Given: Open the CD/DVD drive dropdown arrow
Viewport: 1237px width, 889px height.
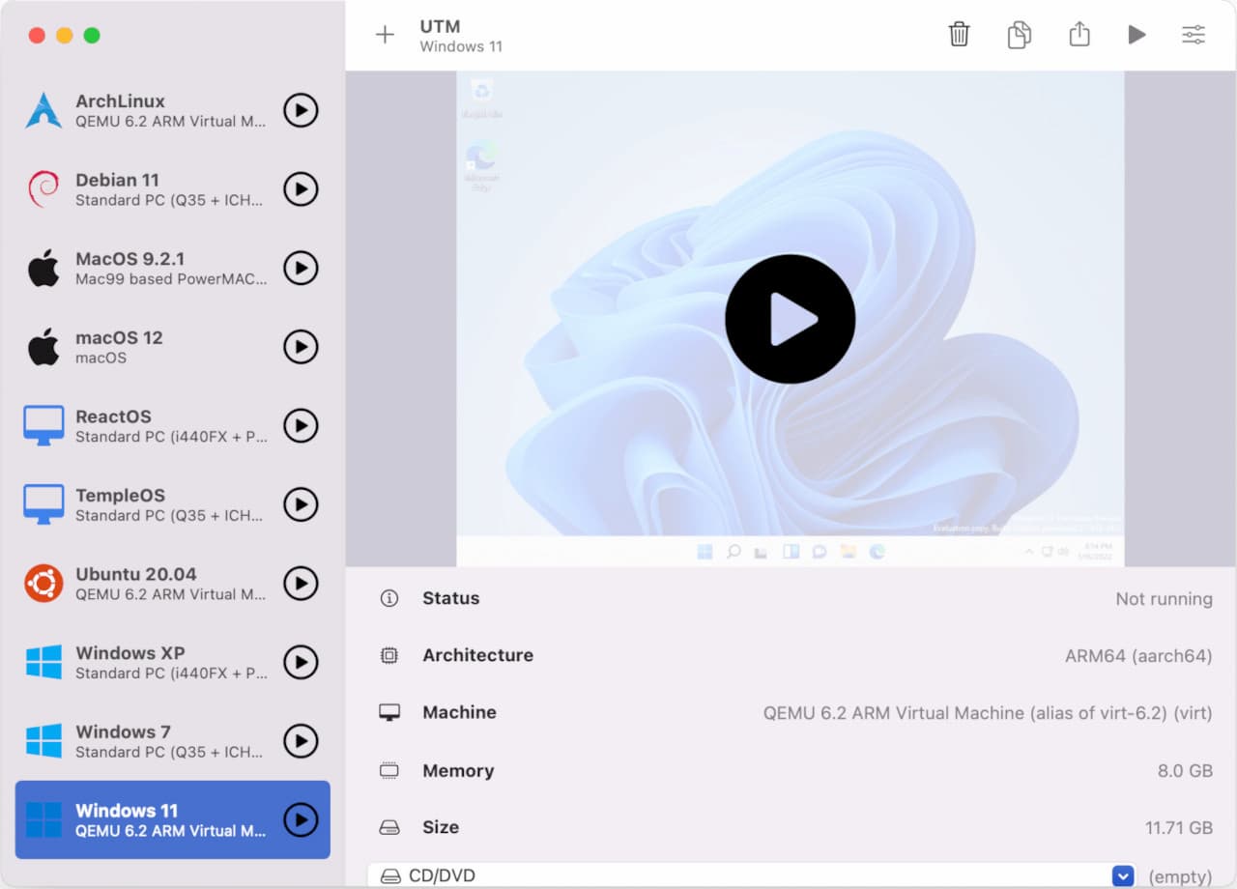Looking at the screenshot, I should click(1122, 876).
